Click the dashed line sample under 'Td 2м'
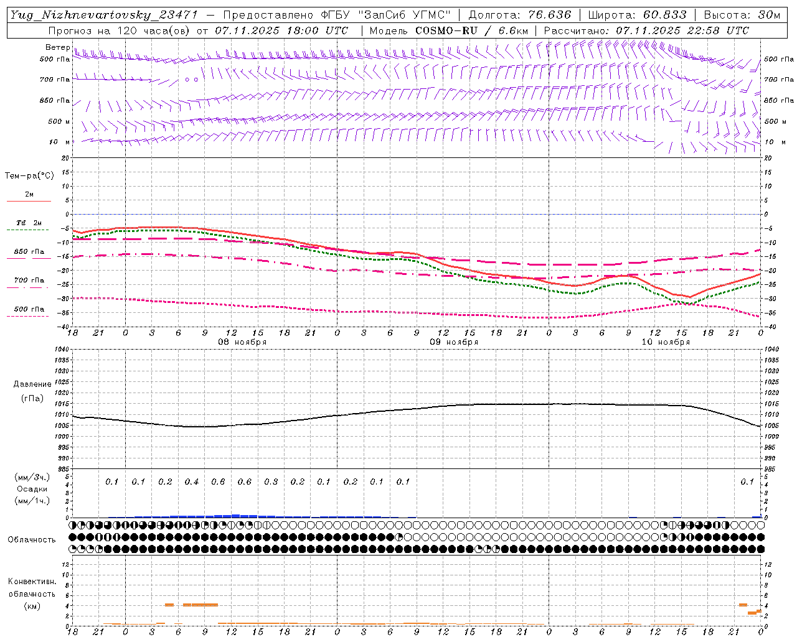The image size is (797, 637). pos(27,230)
